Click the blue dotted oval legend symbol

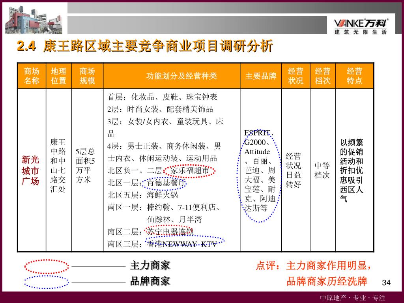click(x=47, y=282)
